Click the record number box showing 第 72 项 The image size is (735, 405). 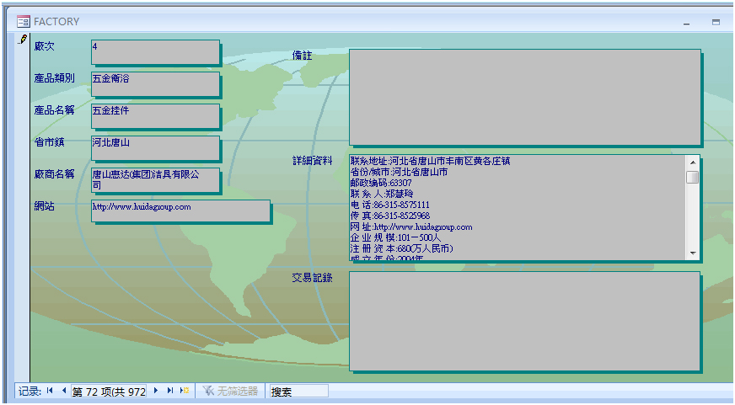[x=109, y=391]
